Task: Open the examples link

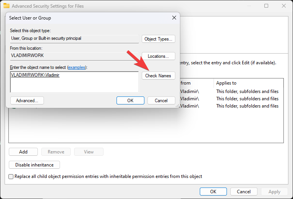Action: click(77, 67)
